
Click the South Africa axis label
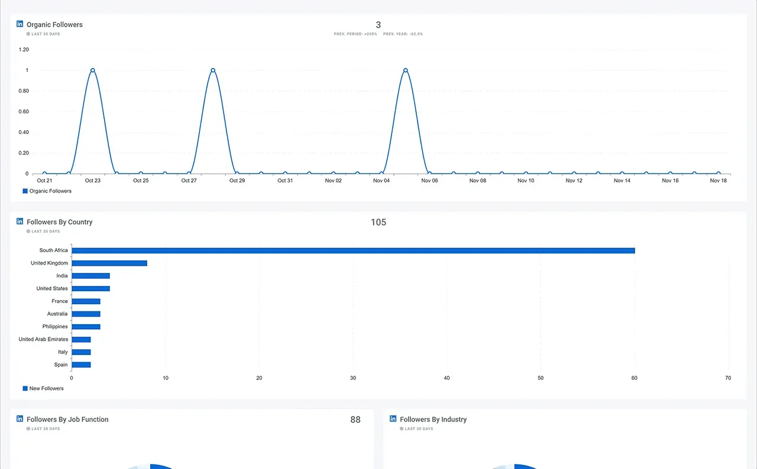[54, 250]
